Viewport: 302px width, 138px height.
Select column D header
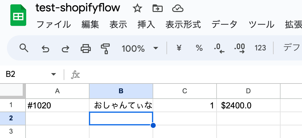pos(248,91)
